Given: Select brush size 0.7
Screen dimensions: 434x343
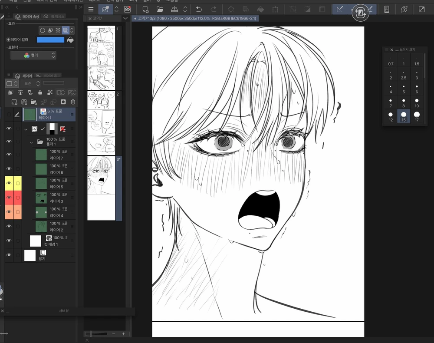Looking at the screenshot, I should pyautogui.click(x=391, y=61).
